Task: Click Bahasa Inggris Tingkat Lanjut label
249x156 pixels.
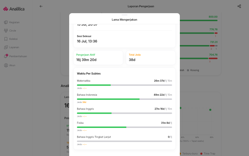Action: [x=94, y=137]
